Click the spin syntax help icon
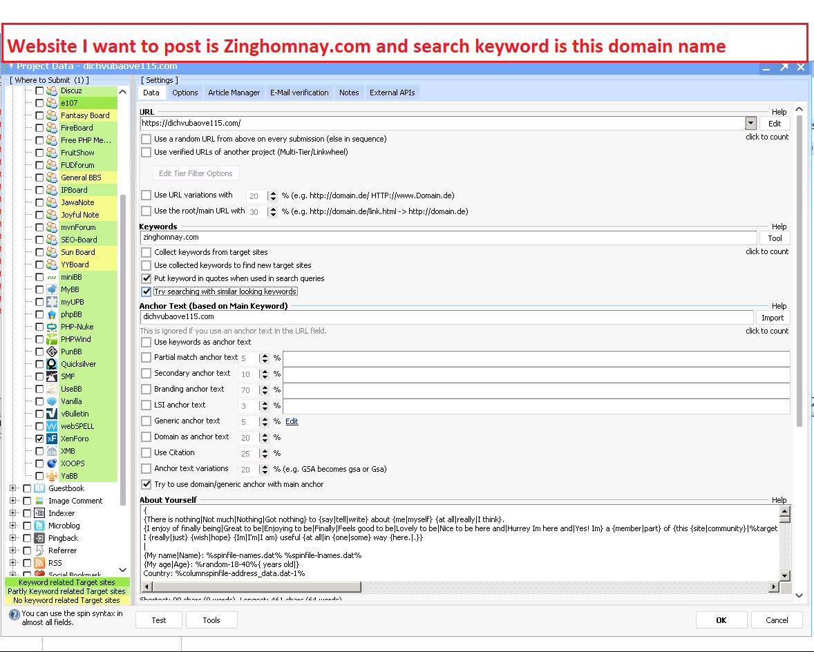The width and height of the screenshot is (814, 652). tap(15, 615)
